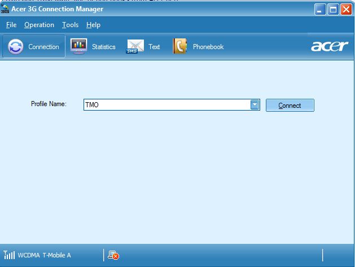This screenshot has width=355, height=267.
Task: Select the Connection tab label
Action: pyautogui.click(x=43, y=47)
